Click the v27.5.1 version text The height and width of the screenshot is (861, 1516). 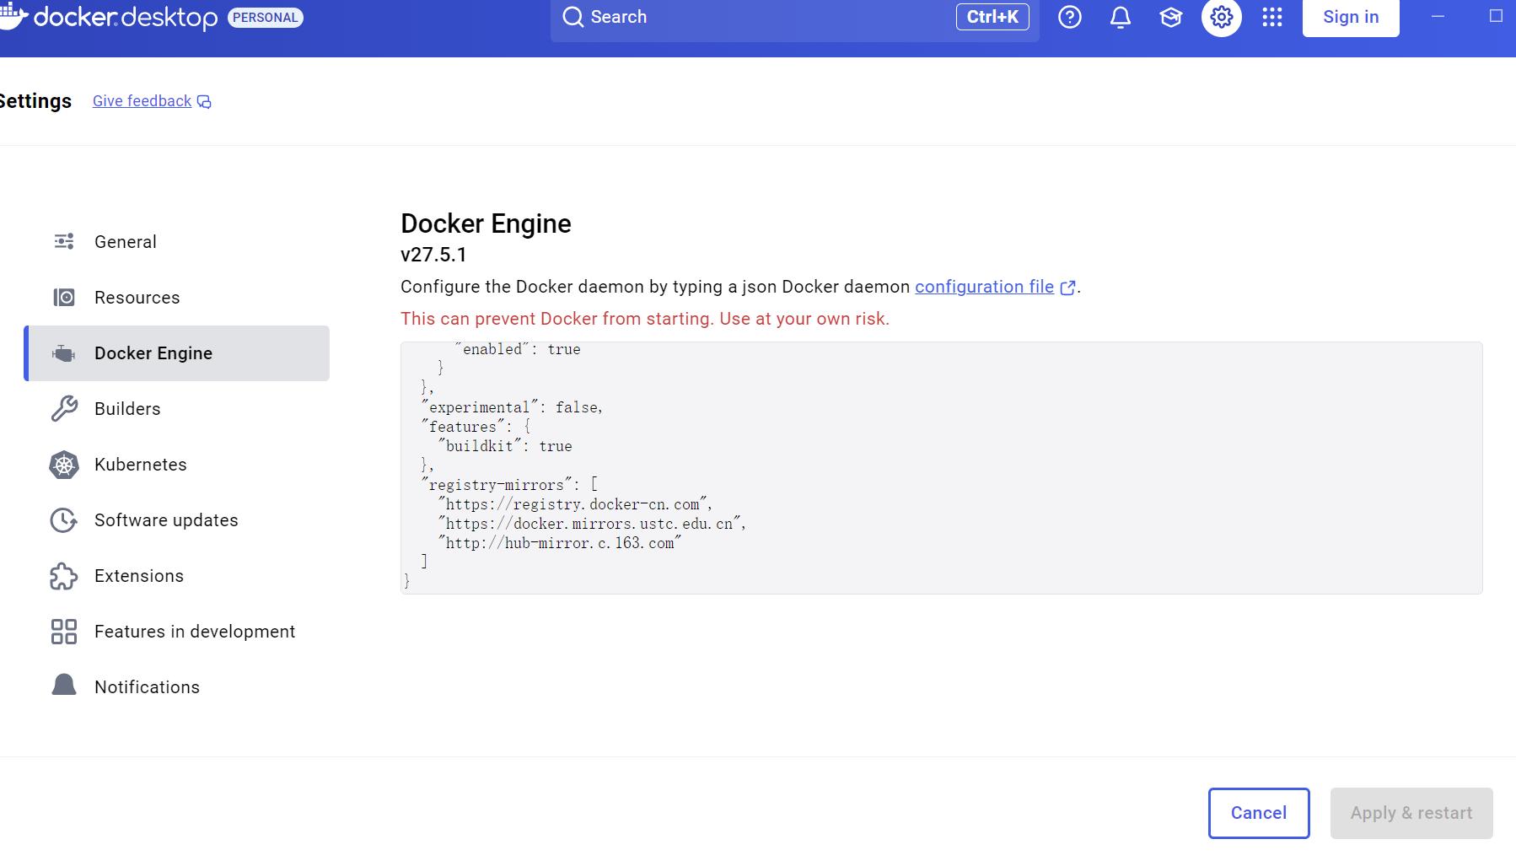[433, 255]
